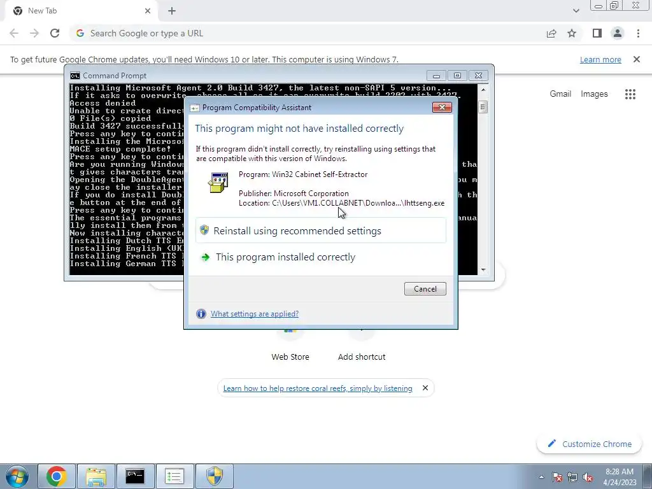The width and height of the screenshot is (652, 489).
Task: Restore down the Chrome window
Action: pyautogui.click(x=614, y=6)
